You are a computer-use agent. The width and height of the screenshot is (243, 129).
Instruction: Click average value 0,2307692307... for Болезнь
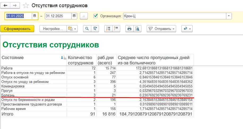166,95
